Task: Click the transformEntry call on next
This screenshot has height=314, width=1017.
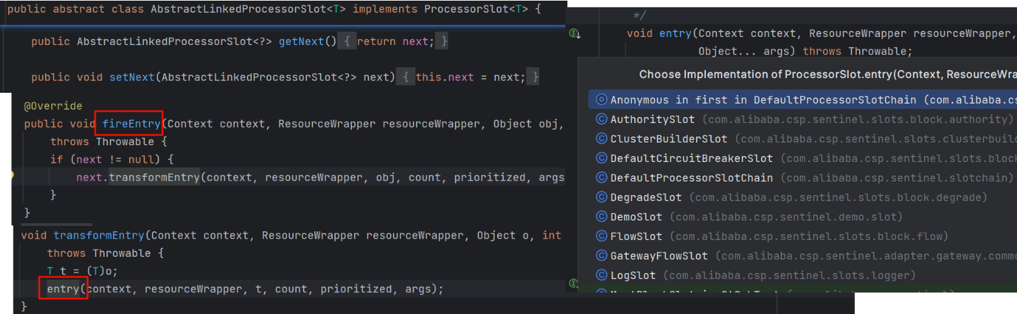Action: 154,178
